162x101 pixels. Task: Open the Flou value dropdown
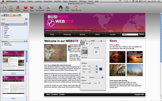(93, 72)
